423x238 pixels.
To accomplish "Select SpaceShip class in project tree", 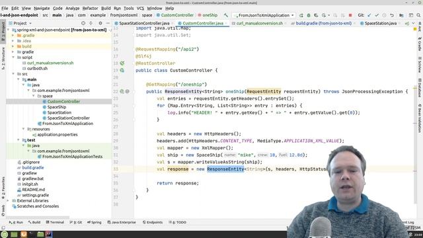I will (57, 107).
